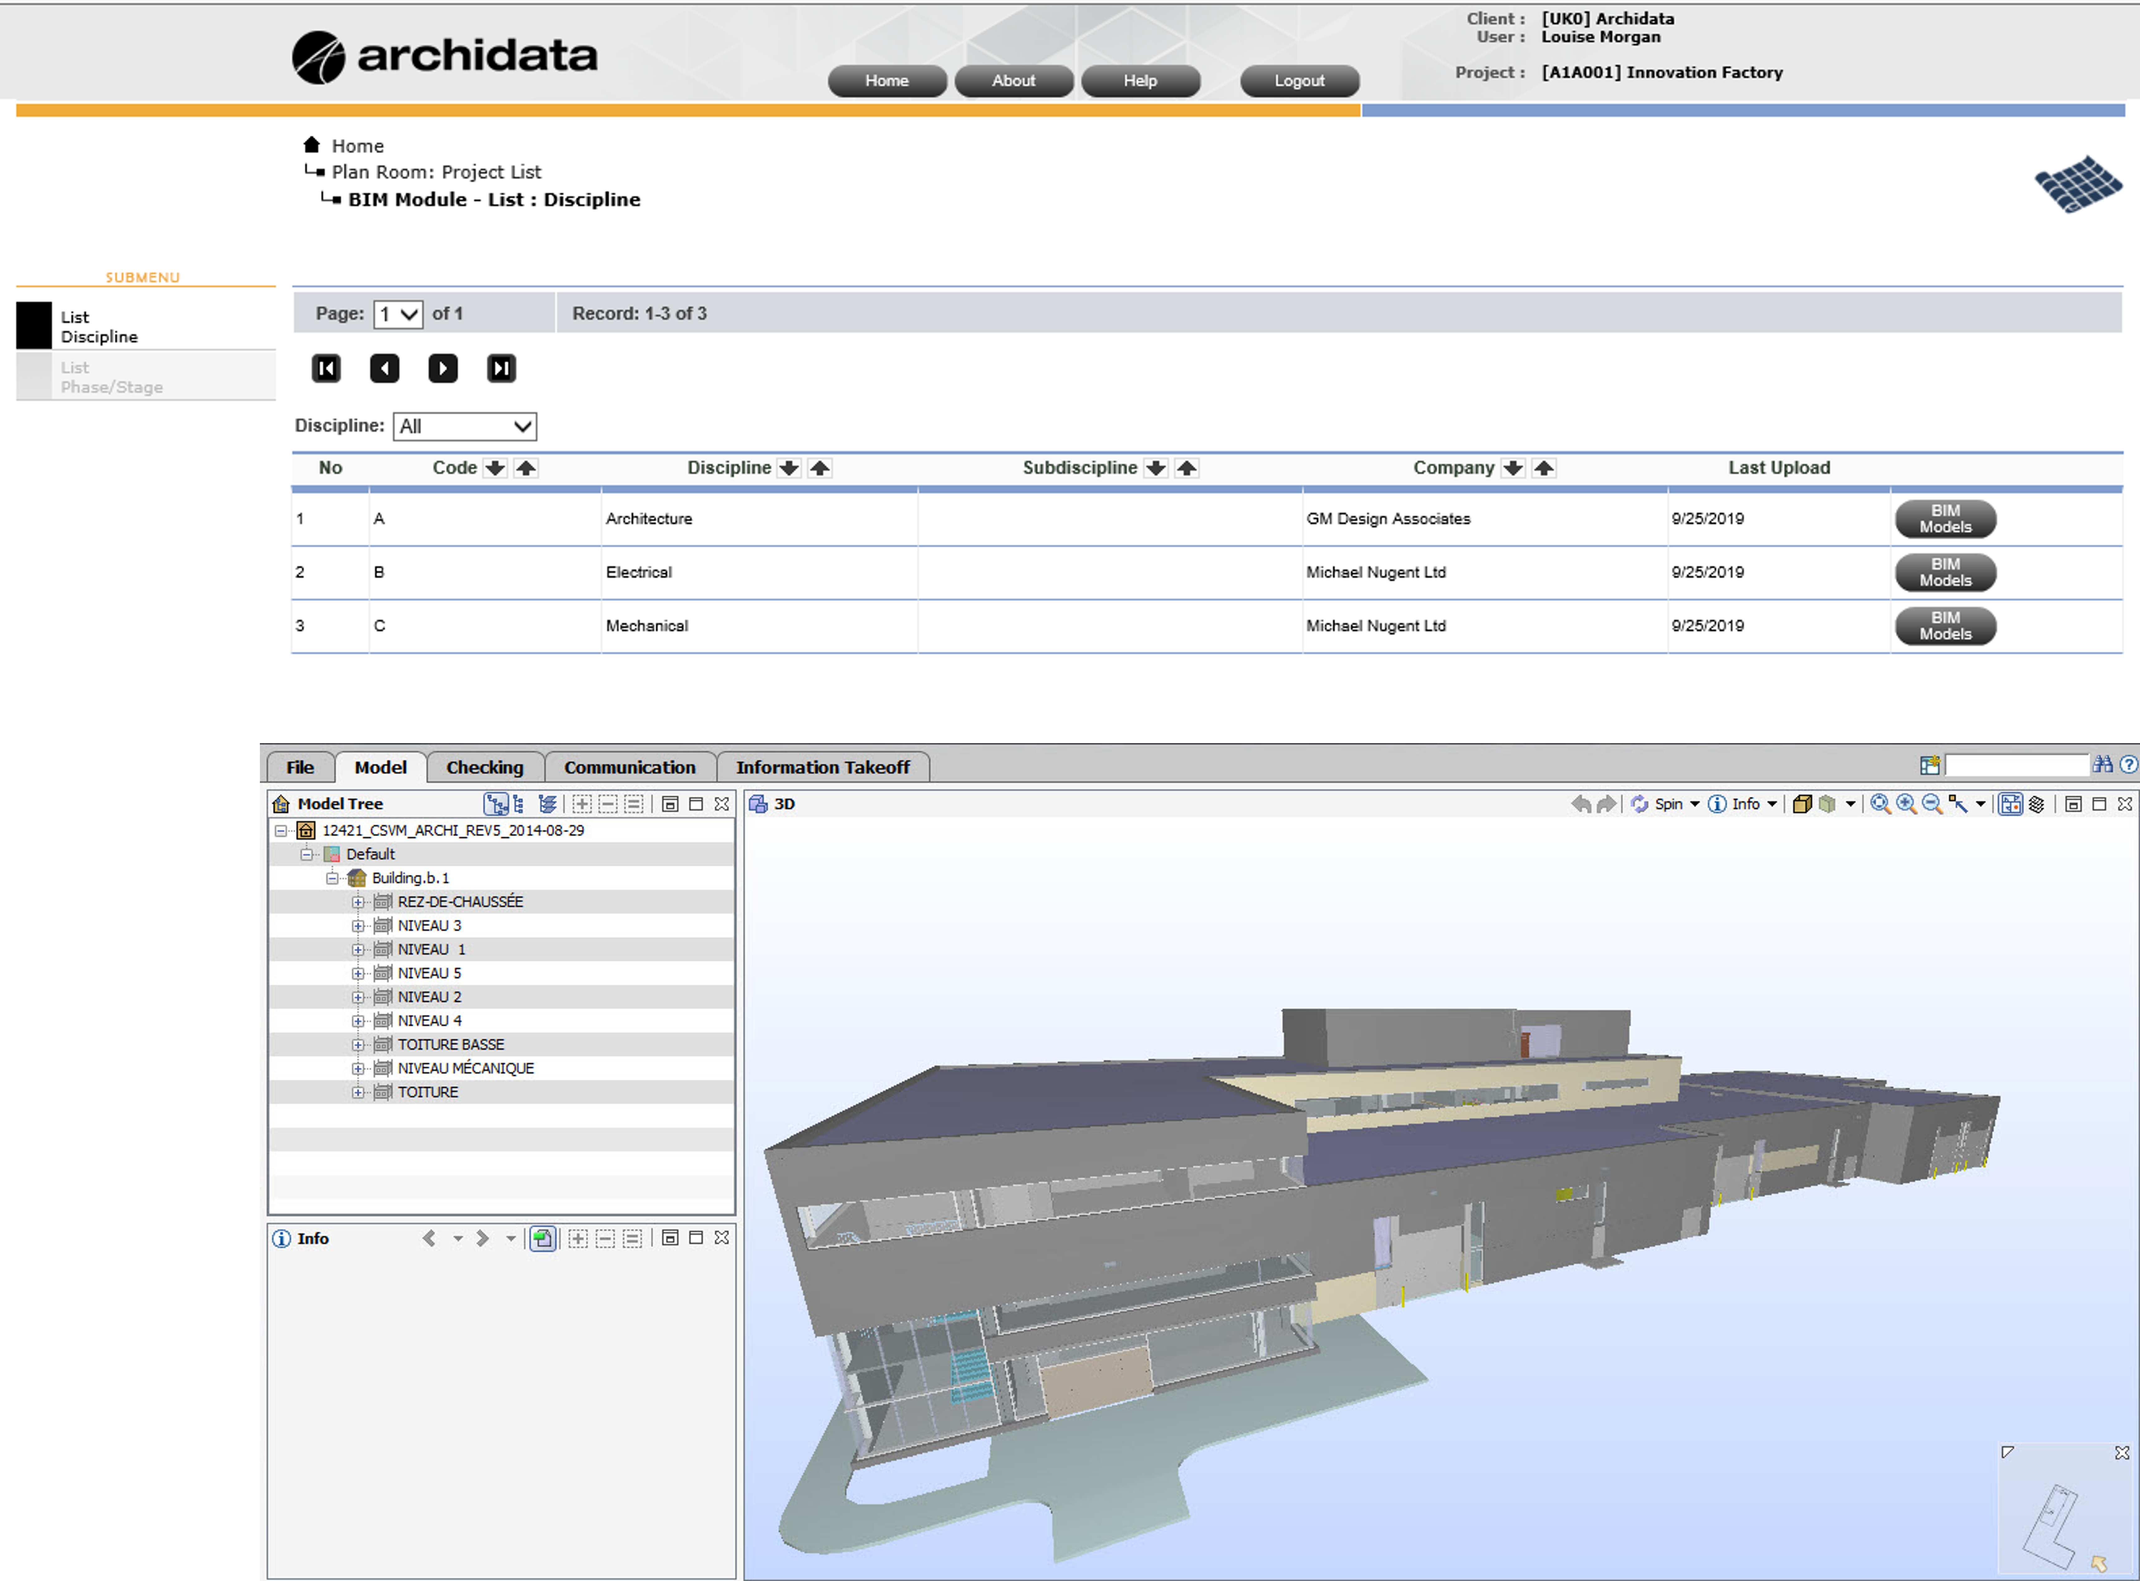The image size is (2140, 1581).
Task: Remove from selection basket in Model Tree toolbar
Action: [x=608, y=804]
